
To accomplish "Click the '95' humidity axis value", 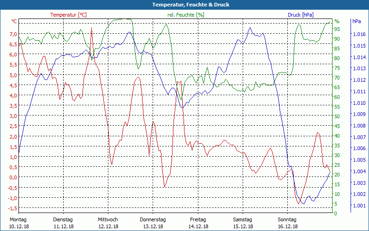I will click(x=337, y=29).
